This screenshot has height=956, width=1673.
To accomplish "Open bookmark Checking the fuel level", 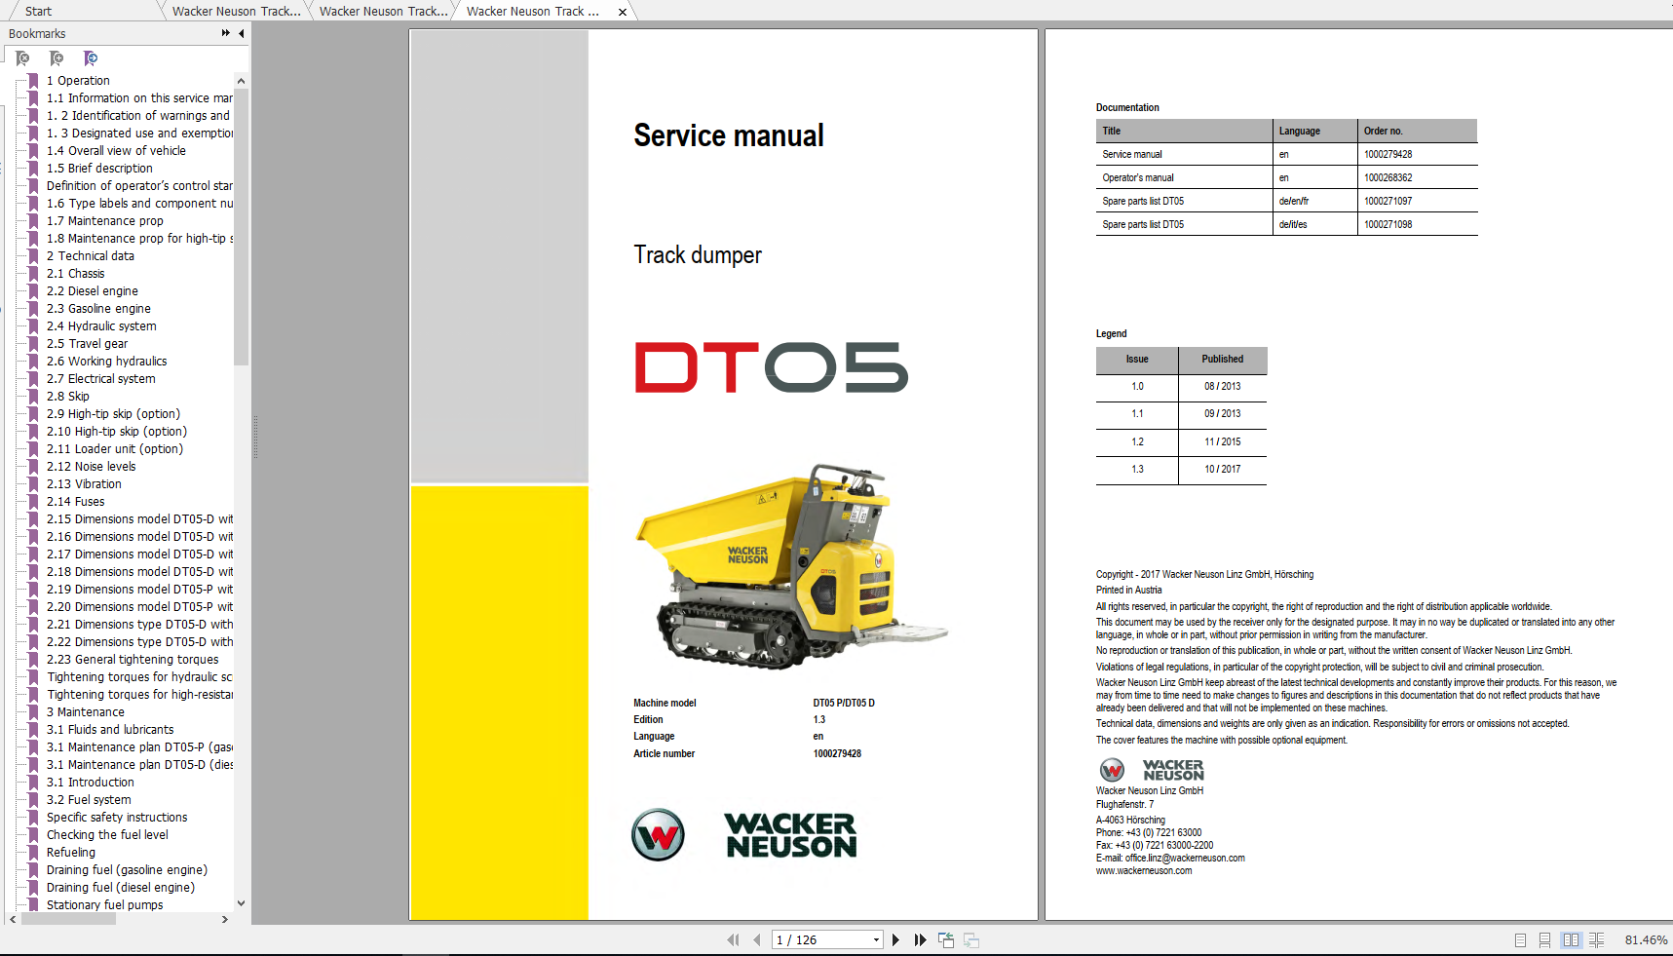I will click(x=107, y=835).
